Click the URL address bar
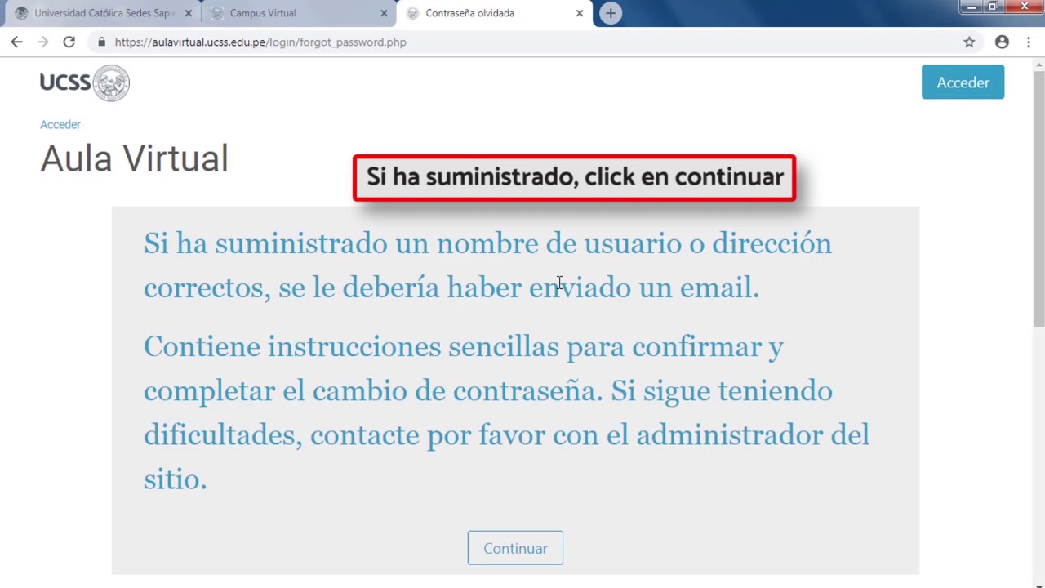Screen dimensions: 1045x588 (x=522, y=42)
